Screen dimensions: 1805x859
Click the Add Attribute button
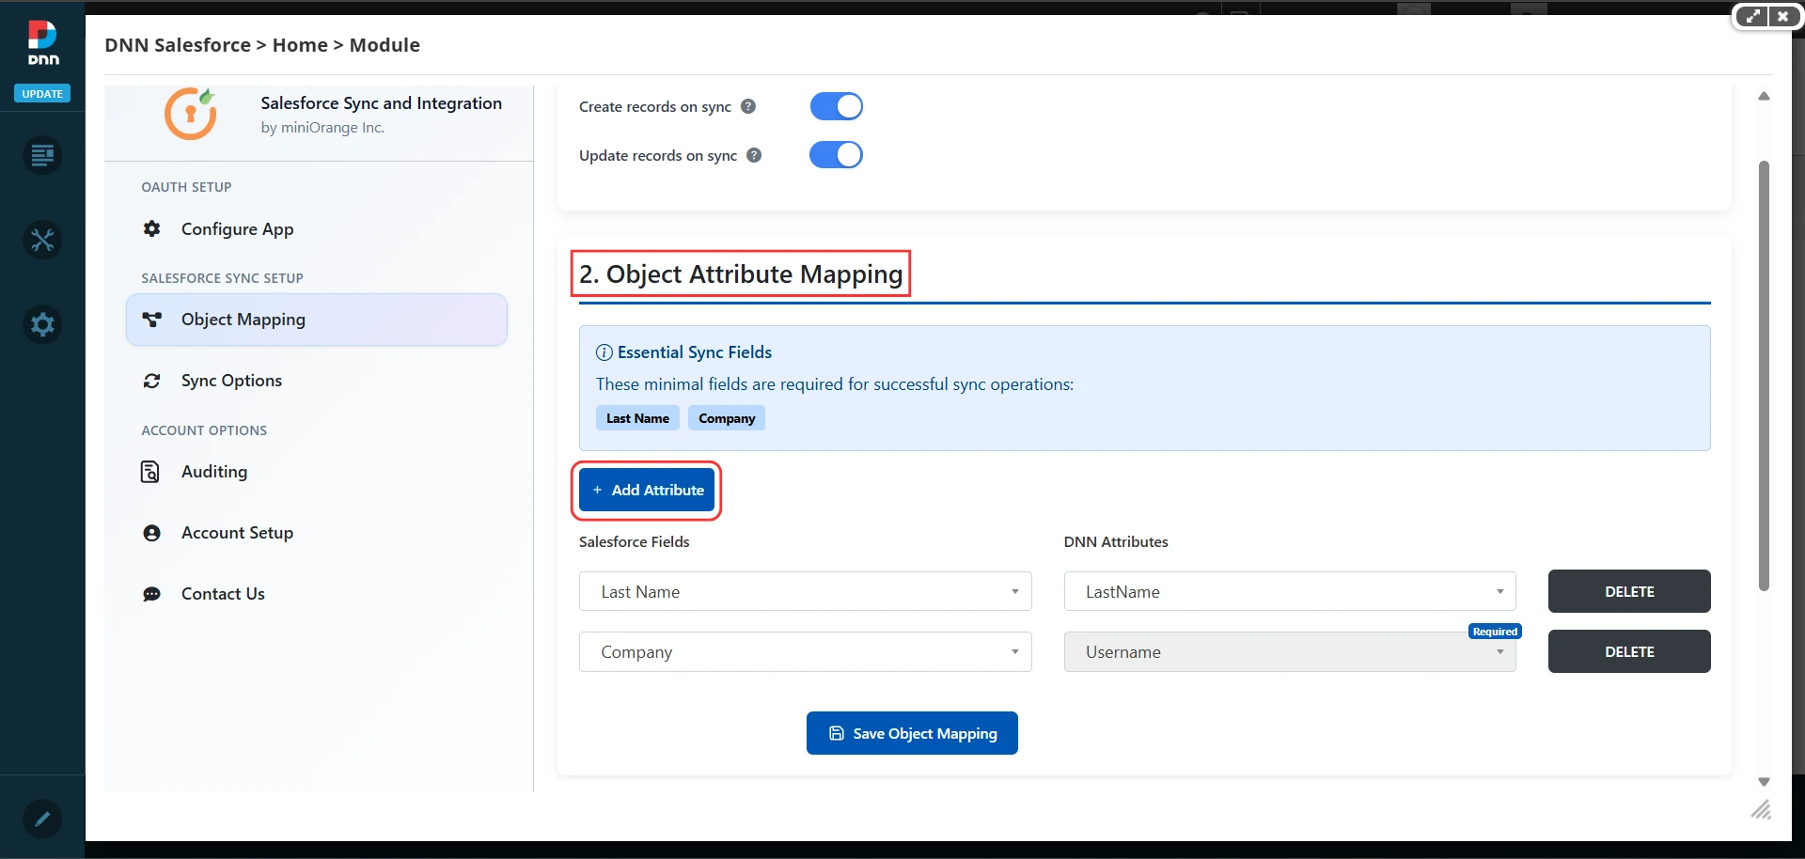click(647, 490)
